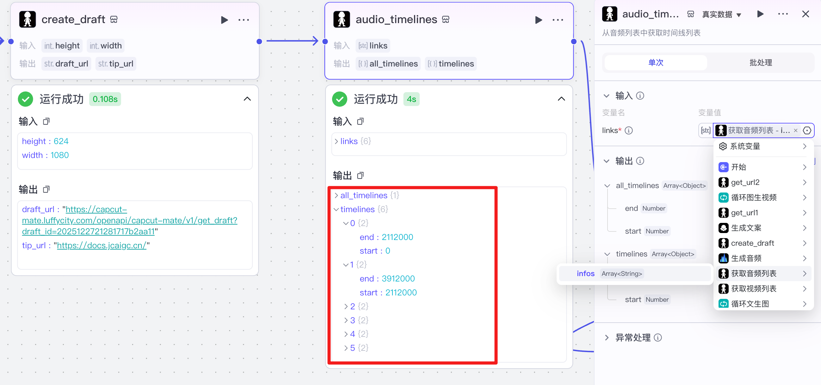Run the create_draft node with play icon
Image resolution: width=821 pixels, height=385 pixels.
point(224,20)
